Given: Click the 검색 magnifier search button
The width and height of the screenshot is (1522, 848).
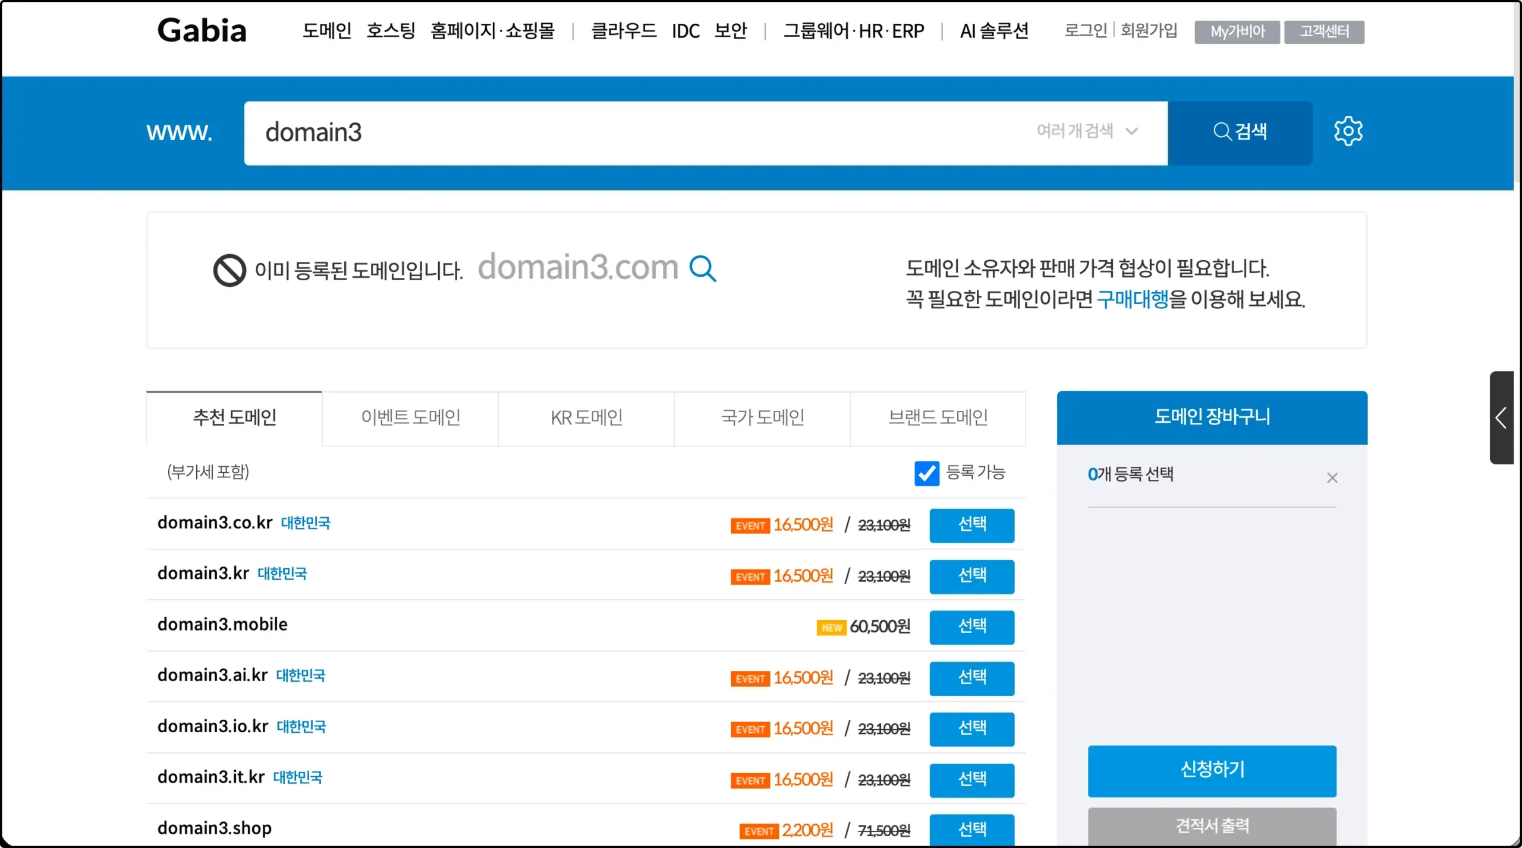Looking at the screenshot, I should click(1241, 132).
